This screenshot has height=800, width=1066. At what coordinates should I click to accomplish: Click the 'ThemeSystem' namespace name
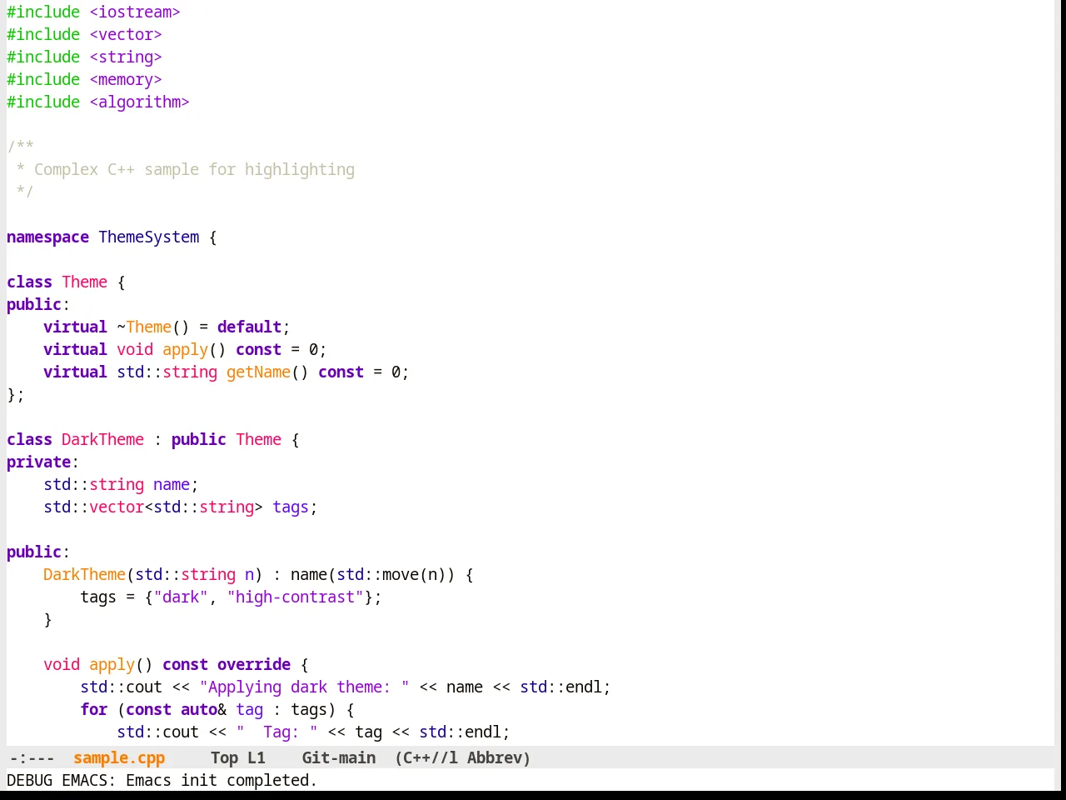(x=149, y=237)
